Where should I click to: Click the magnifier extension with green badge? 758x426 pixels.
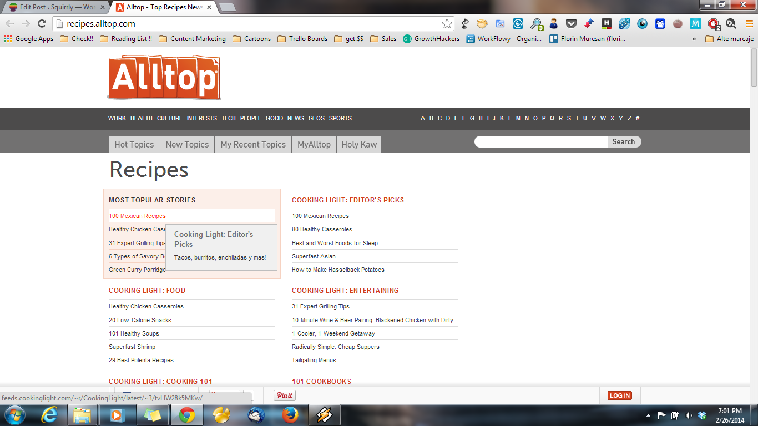coord(536,23)
